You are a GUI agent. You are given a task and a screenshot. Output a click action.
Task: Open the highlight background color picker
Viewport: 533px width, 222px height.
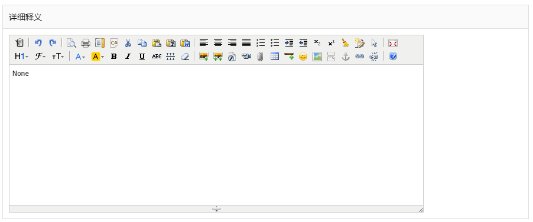tap(97, 57)
